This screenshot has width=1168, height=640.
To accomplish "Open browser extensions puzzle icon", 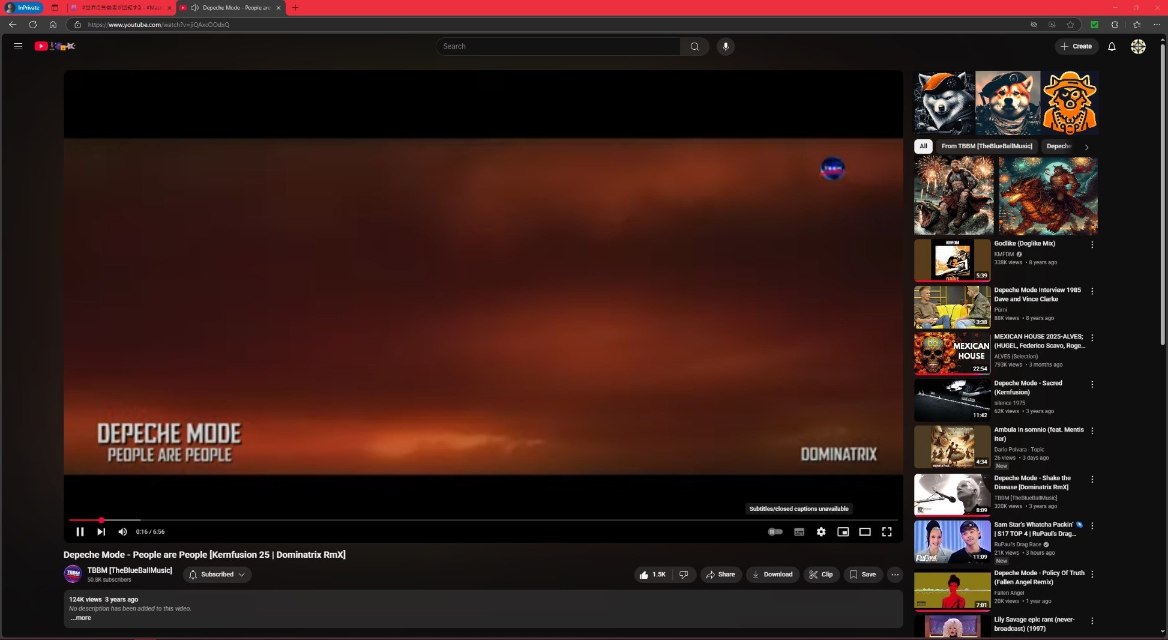I will click(x=1115, y=25).
